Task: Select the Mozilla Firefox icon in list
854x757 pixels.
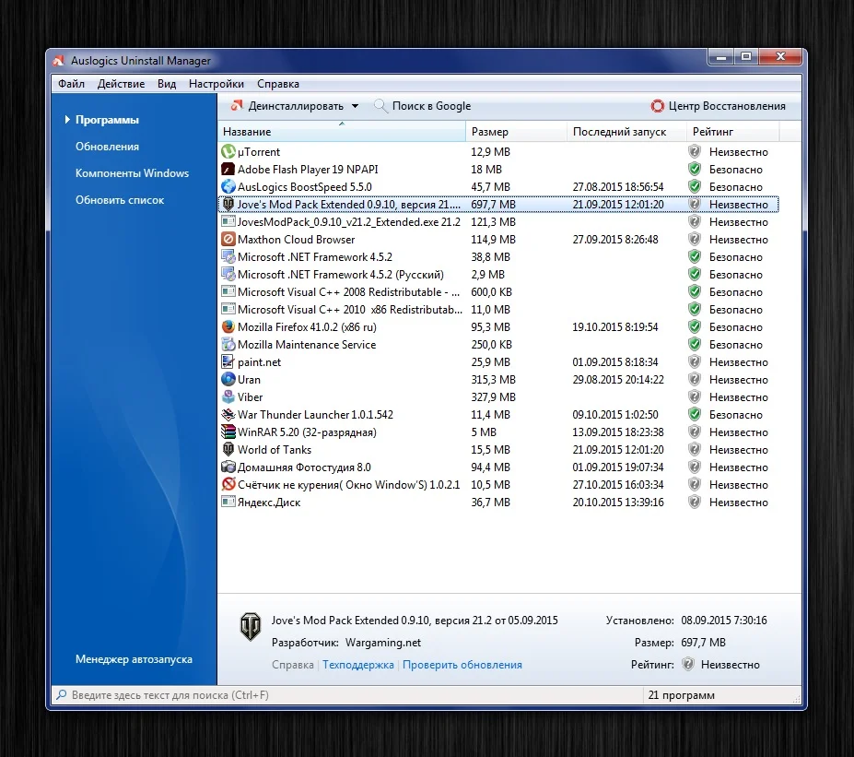Action: 228,327
